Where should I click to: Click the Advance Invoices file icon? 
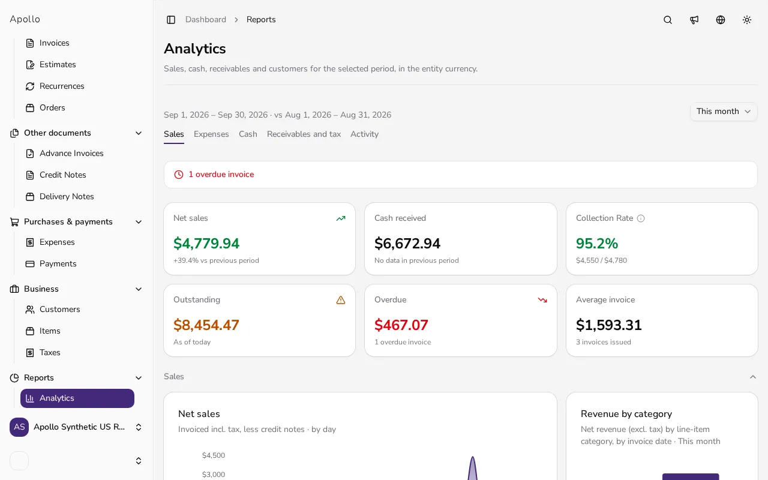pyautogui.click(x=30, y=154)
